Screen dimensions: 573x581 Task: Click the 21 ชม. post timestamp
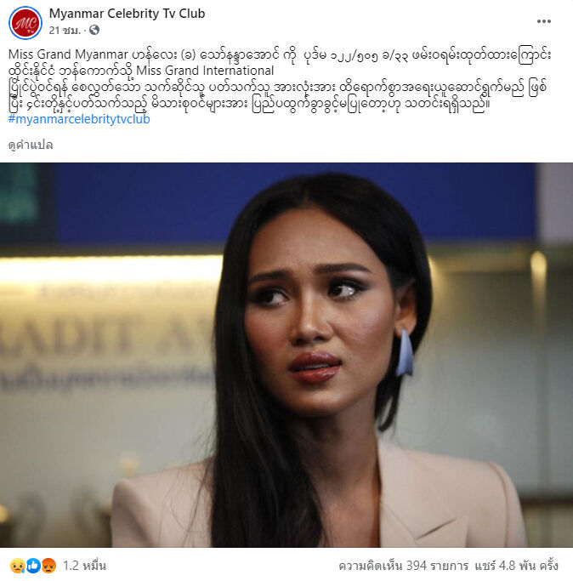point(65,31)
